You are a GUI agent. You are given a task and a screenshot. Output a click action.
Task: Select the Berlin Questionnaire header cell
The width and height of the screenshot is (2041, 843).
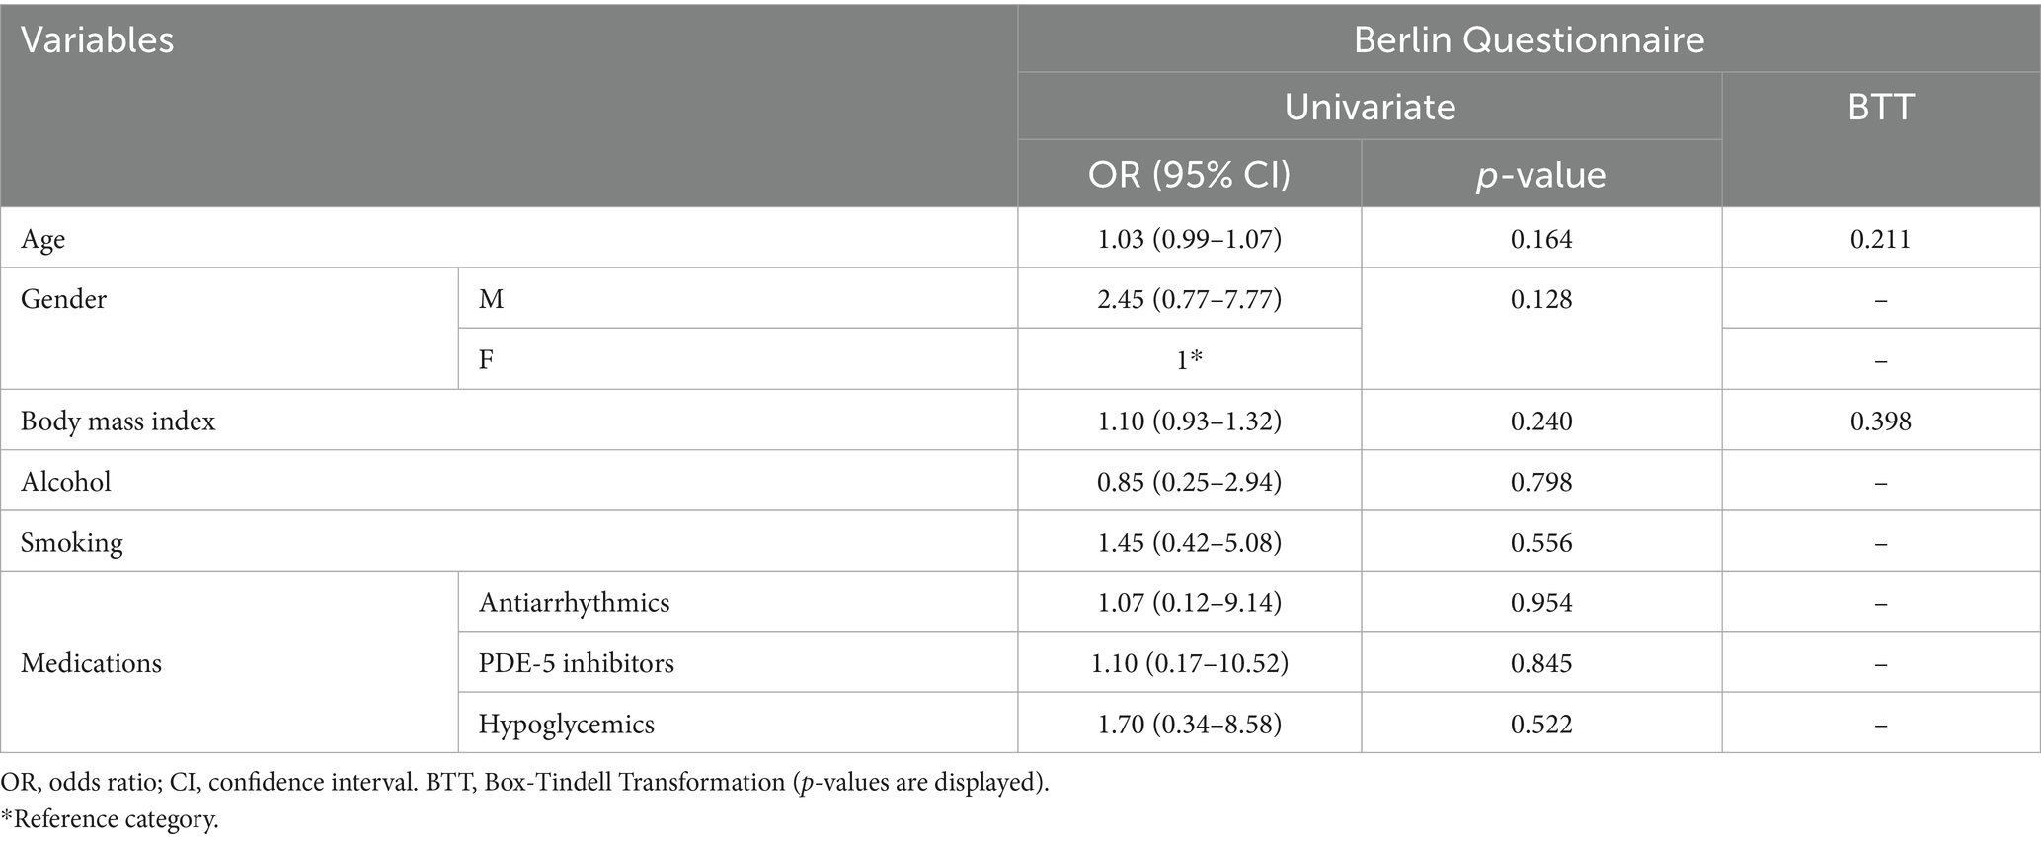[x=1529, y=39]
